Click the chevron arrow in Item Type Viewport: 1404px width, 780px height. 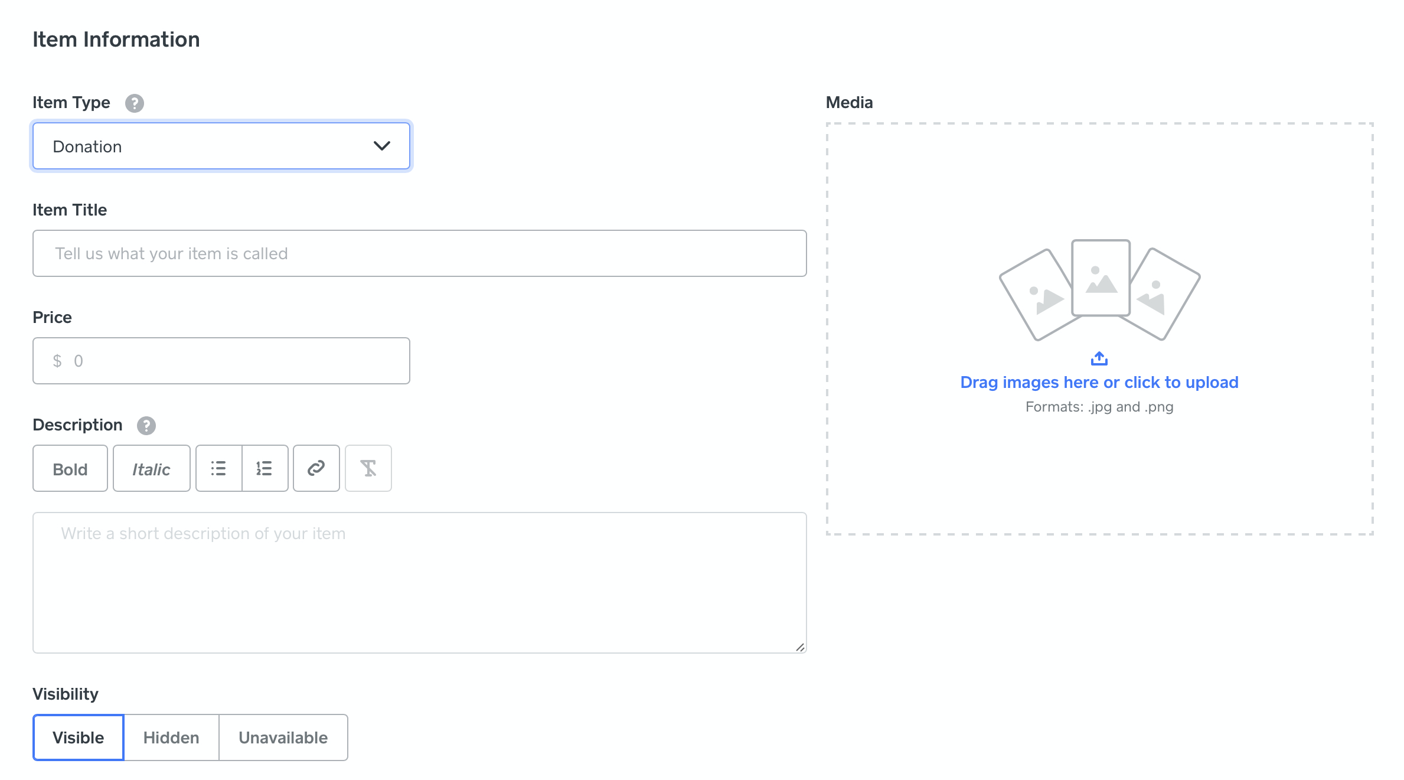point(382,146)
